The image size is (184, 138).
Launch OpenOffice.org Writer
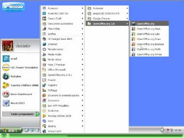(149, 54)
